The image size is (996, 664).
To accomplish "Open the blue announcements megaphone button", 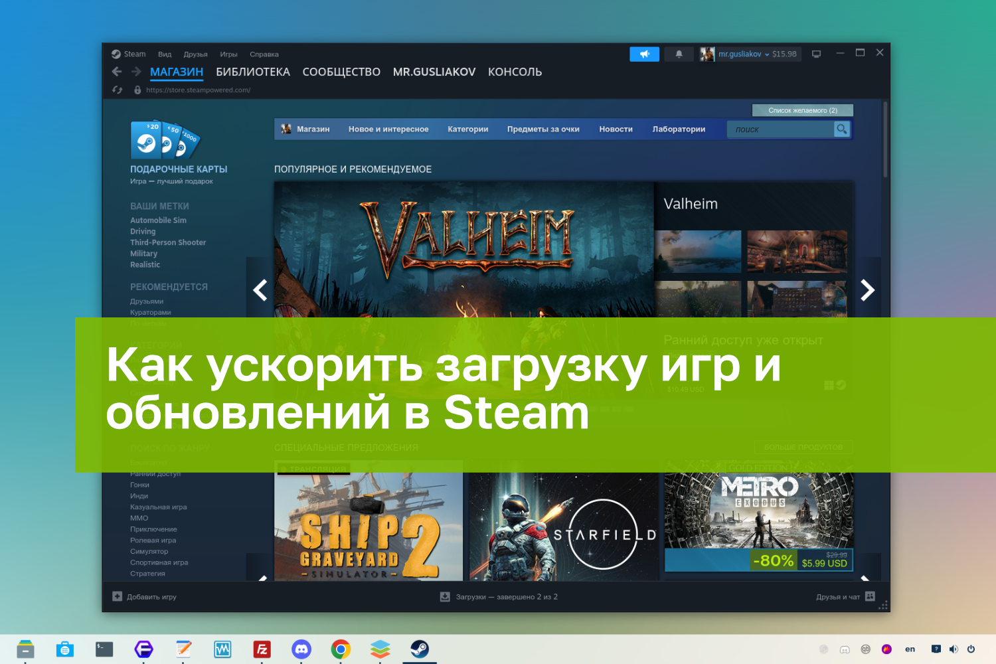I will point(644,54).
